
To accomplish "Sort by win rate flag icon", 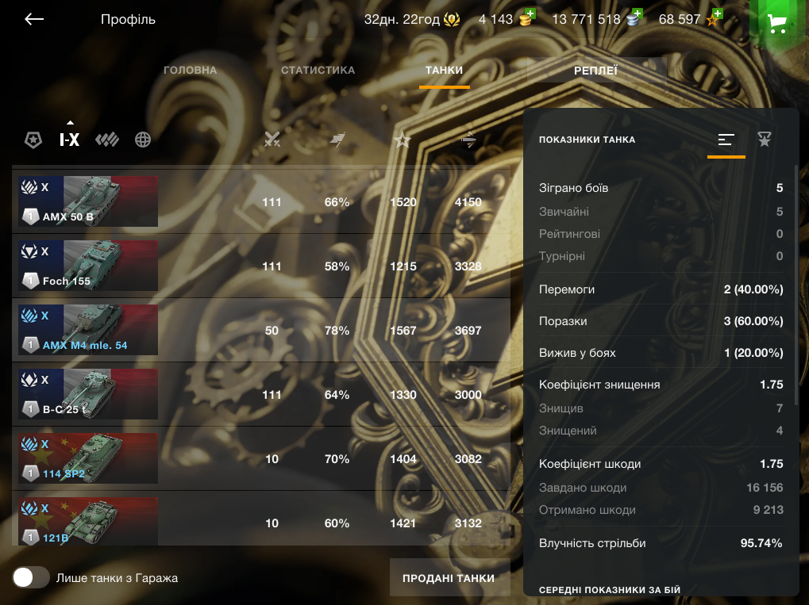I will click(337, 139).
